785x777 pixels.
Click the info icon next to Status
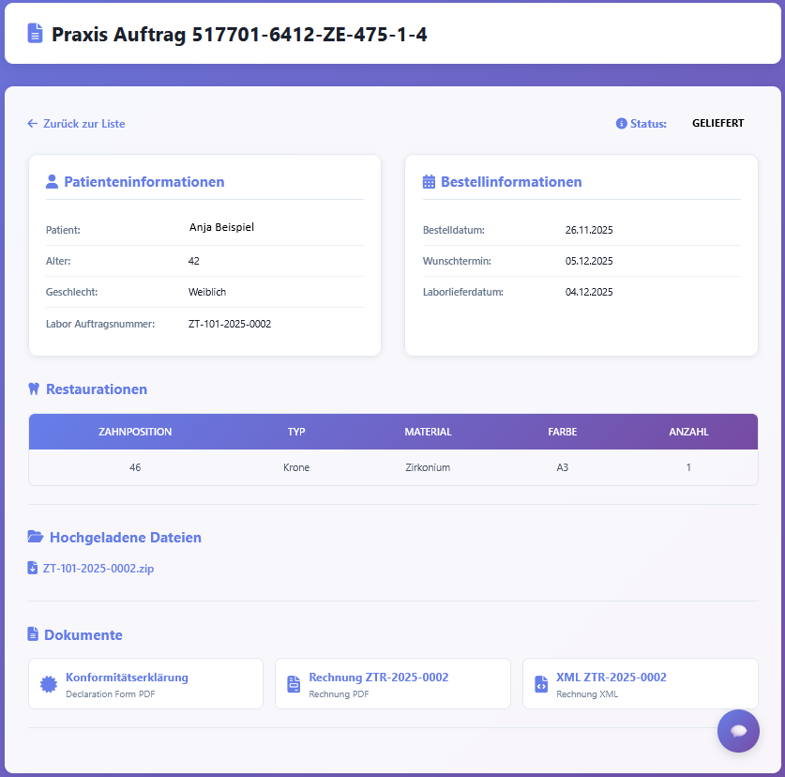point(620,123)
